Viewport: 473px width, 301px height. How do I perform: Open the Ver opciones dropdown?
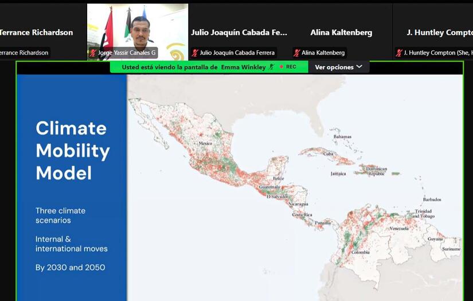click(x=338, y=67)
